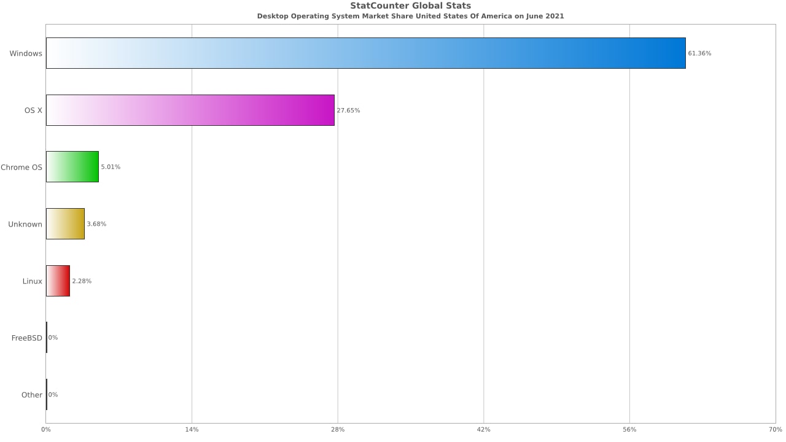Click the 28% x-axis tick label
786x442 pixels.
[338, 429]
